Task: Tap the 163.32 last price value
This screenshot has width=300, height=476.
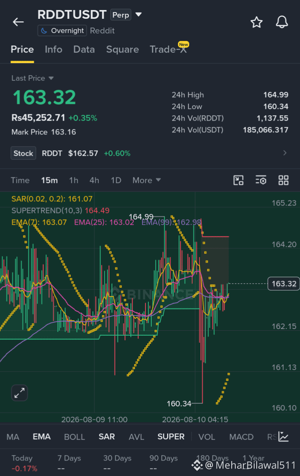Action: coord(44,97)
